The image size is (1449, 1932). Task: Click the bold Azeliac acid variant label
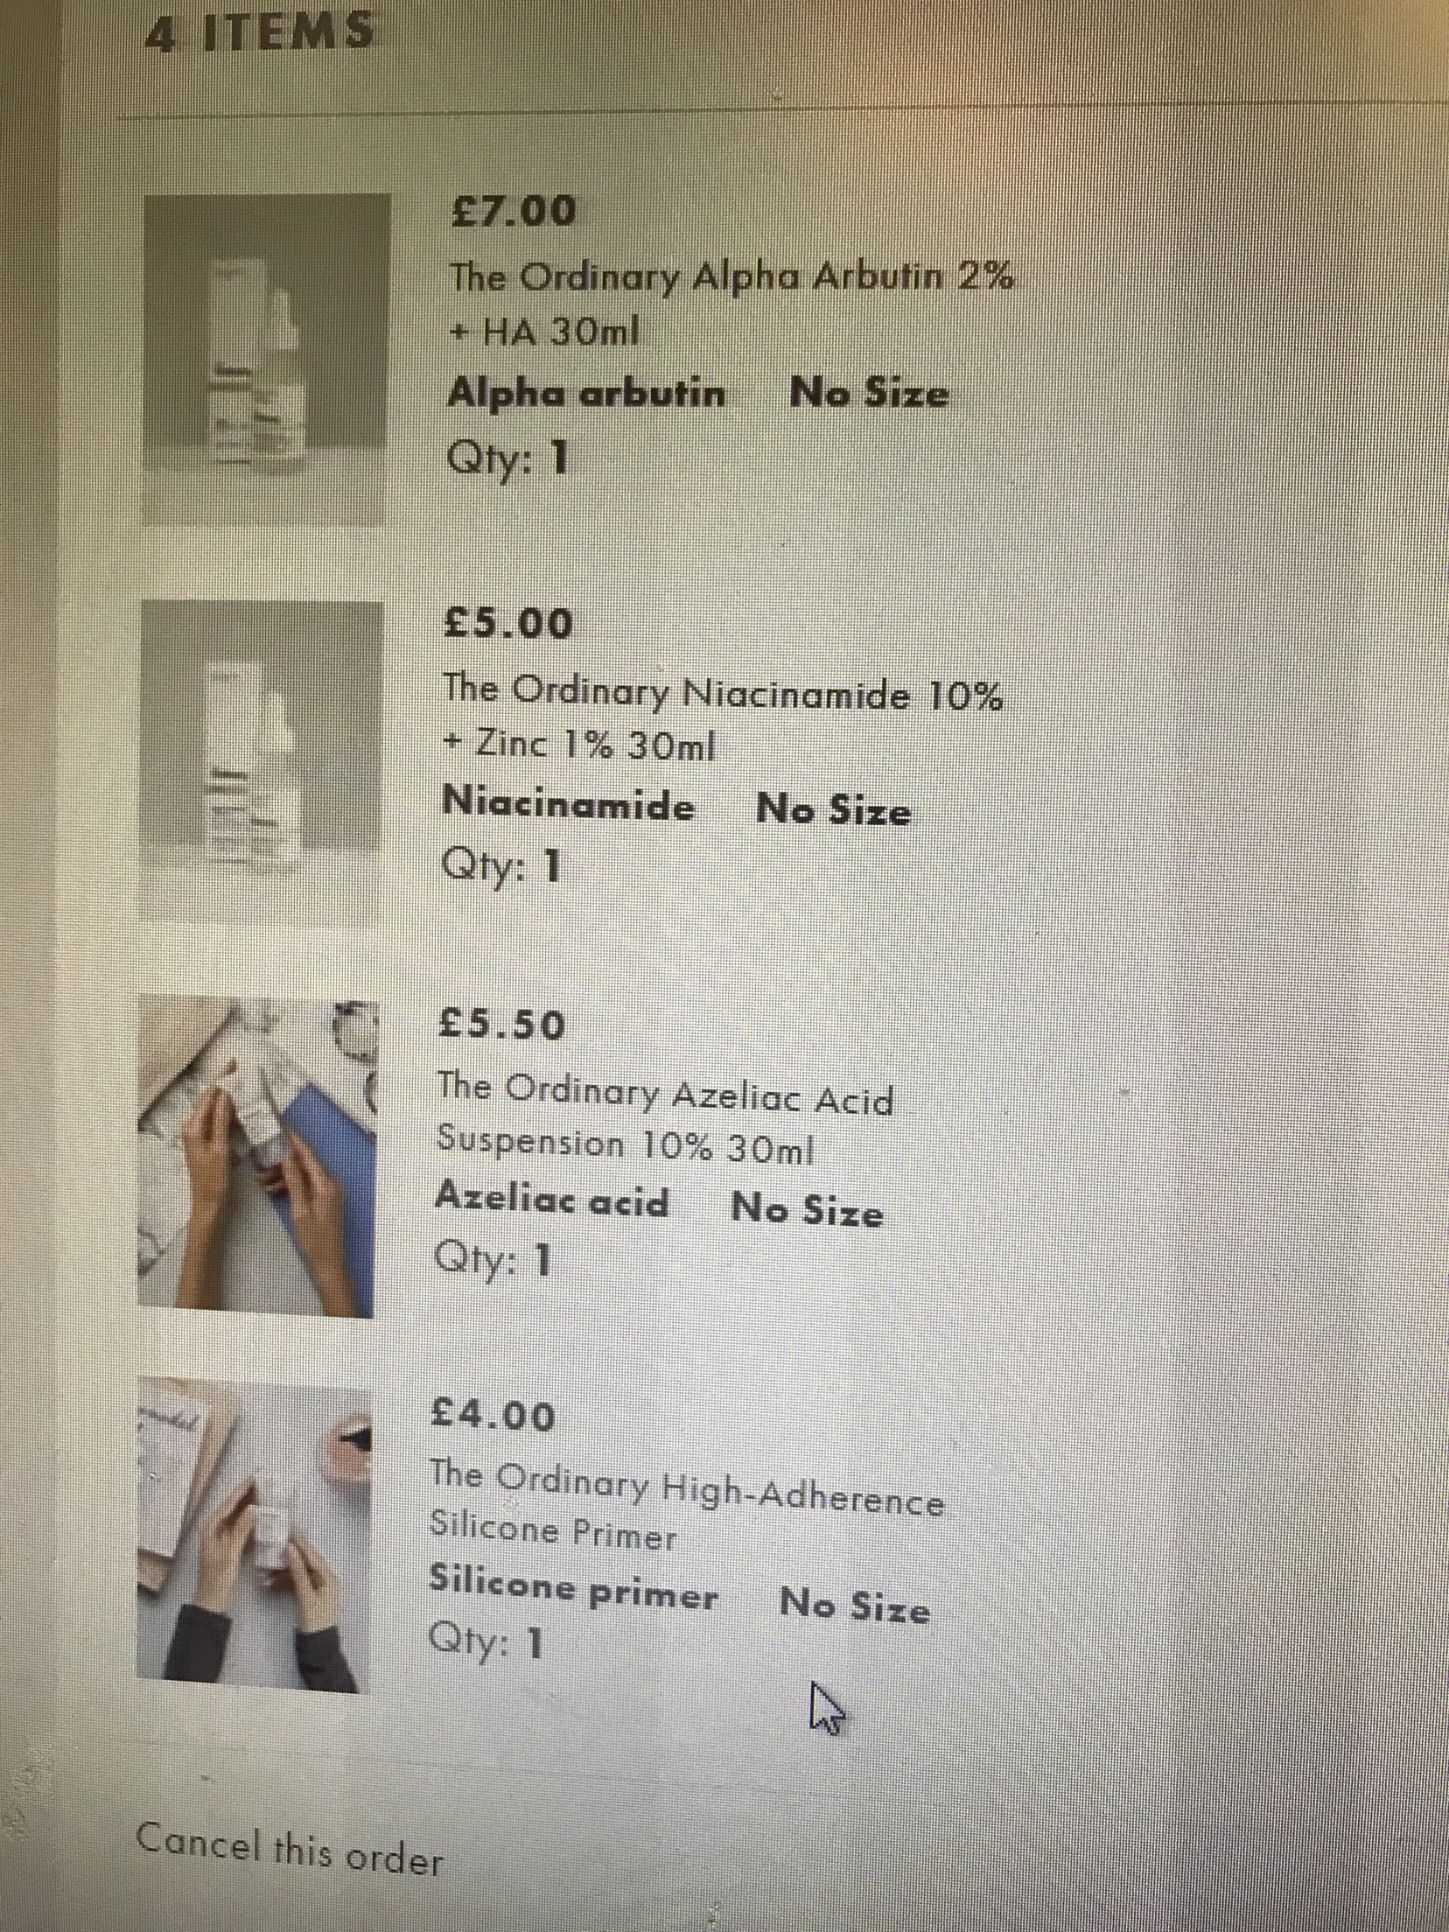(x=553, y=1202)
